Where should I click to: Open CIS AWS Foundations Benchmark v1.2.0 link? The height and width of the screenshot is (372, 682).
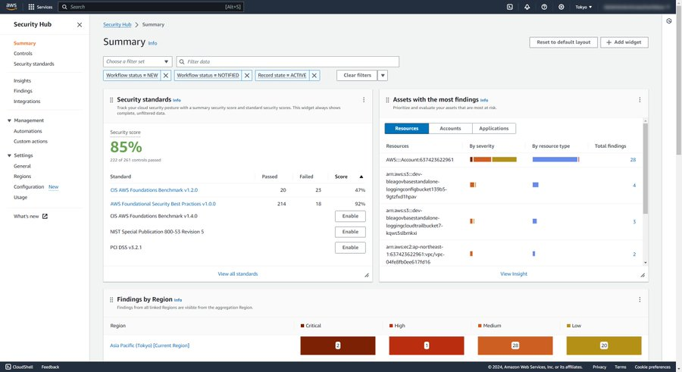pos(154,190)
